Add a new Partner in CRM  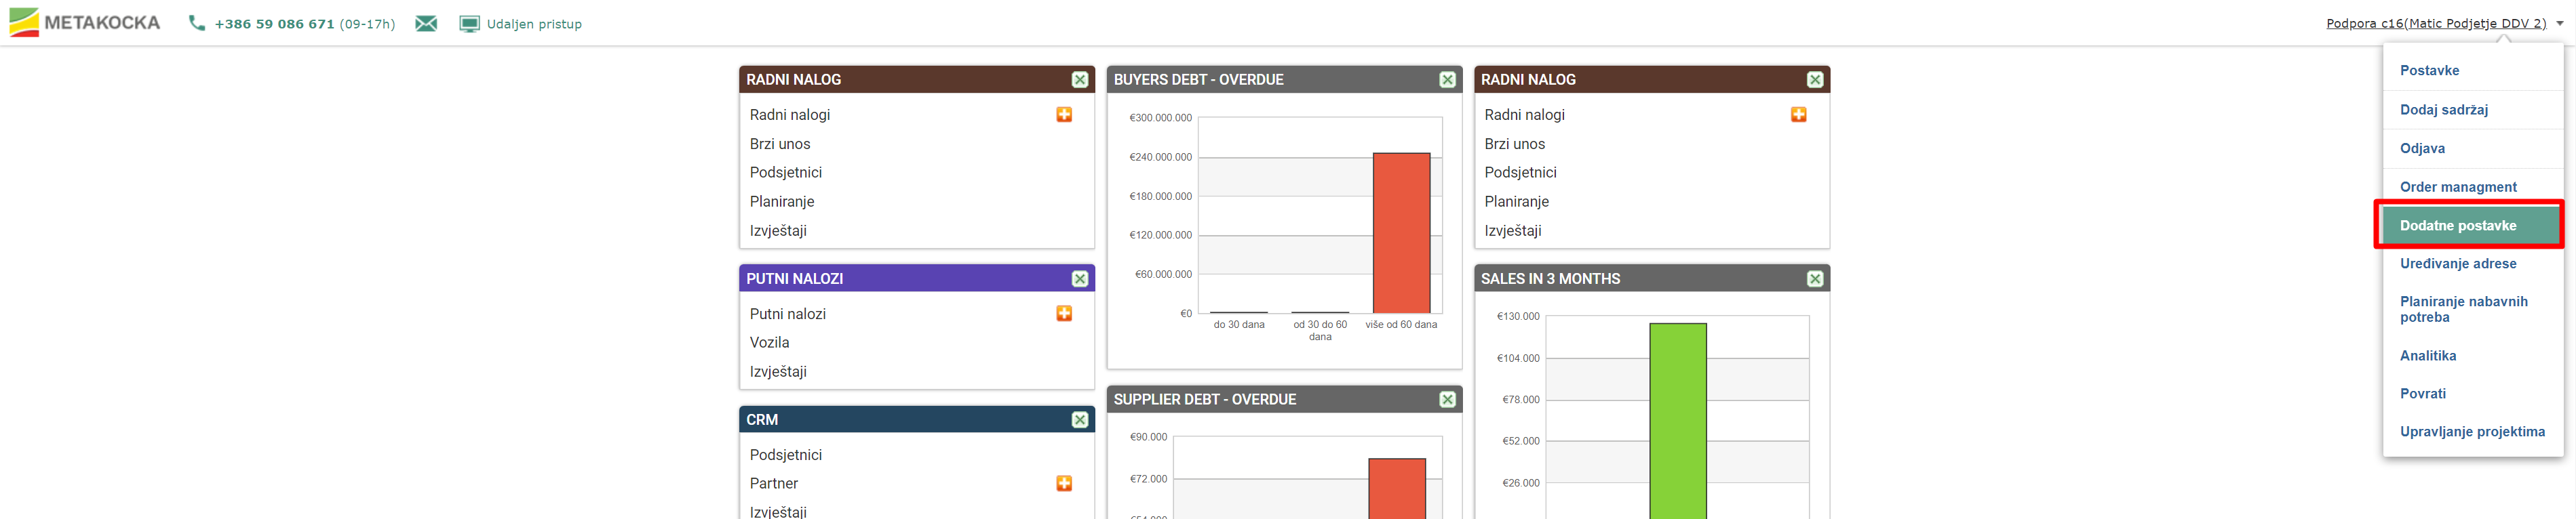(1064, 483)
